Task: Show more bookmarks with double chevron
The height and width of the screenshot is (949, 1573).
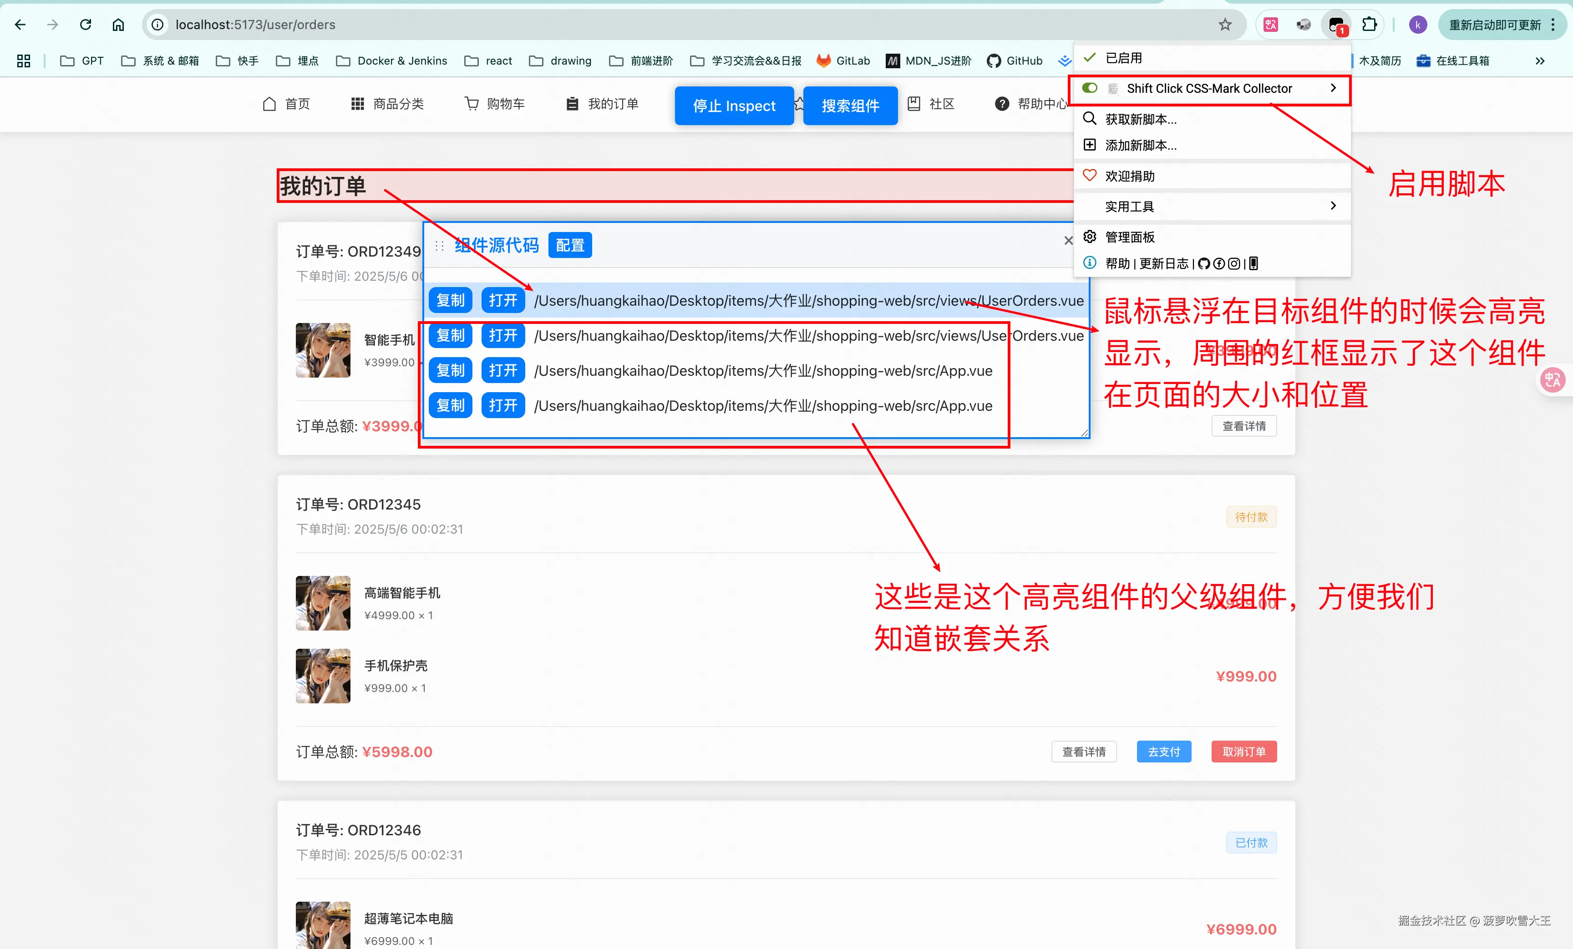Action: pos(1540,61)
